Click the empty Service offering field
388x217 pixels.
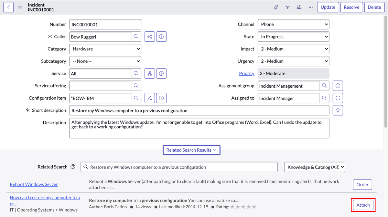click(100, 86)
